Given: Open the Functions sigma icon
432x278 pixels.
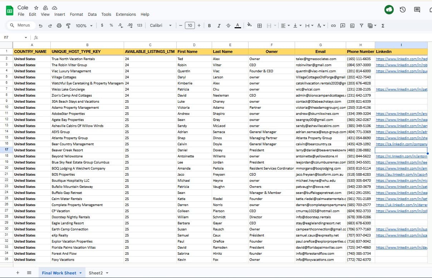Looking at the screenshot, I should point(382,25).
